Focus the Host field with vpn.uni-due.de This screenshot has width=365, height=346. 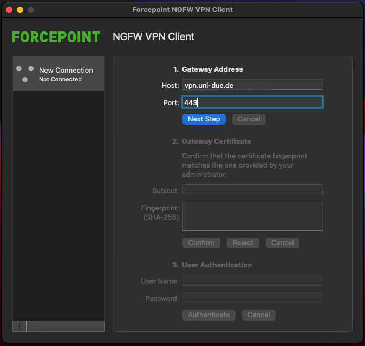(252, 85)
